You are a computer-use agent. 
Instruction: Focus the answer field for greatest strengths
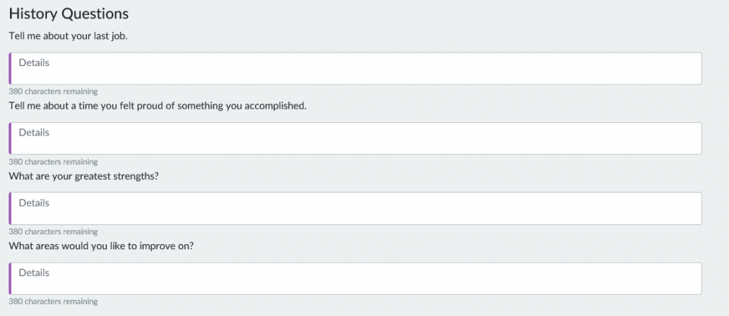[356, 208]
